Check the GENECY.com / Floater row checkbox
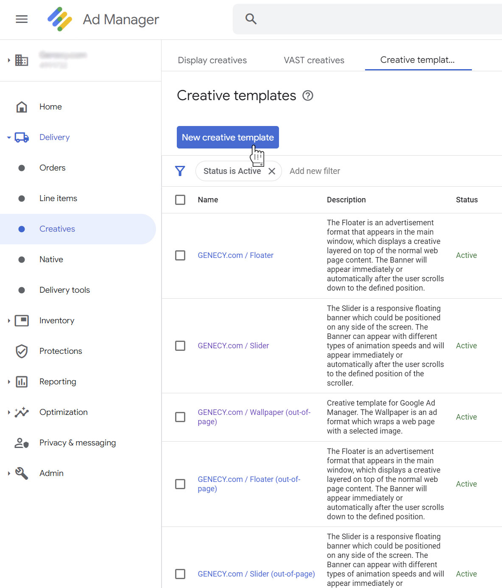 coord(180,255)
